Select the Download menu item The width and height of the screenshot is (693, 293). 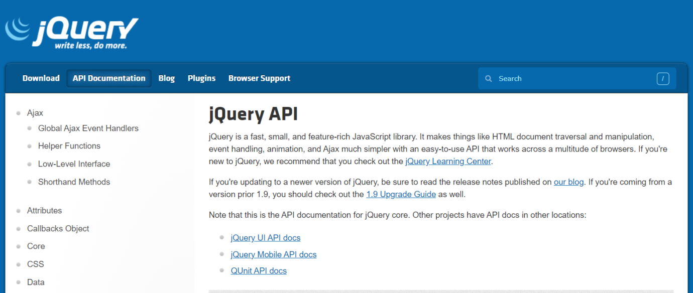[41, 78]
